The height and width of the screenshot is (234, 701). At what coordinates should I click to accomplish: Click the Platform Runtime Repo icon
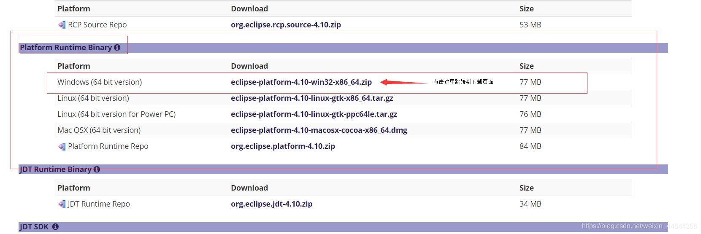click(62, 146)
